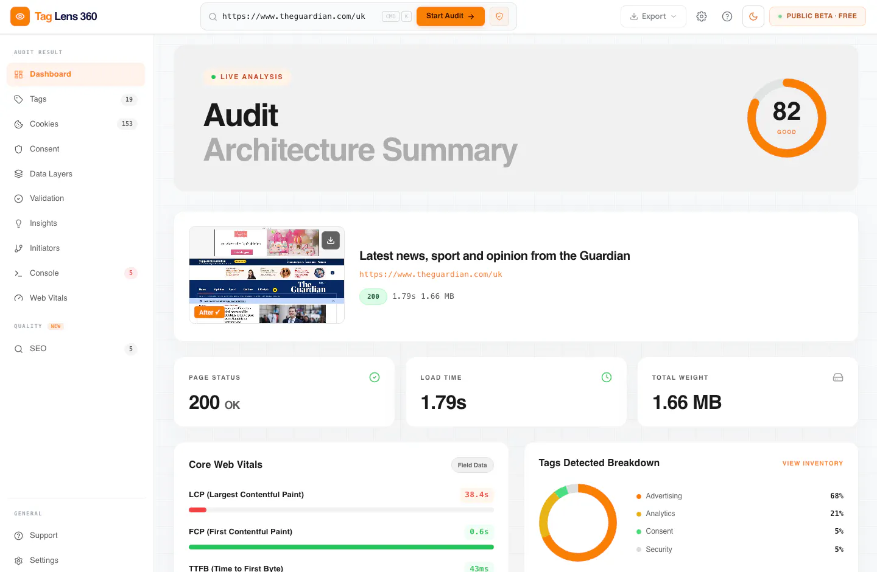Viewport: 877px width, 572px height.
Task: Click the Tags count badge 19
Action: tap(129, 99)
